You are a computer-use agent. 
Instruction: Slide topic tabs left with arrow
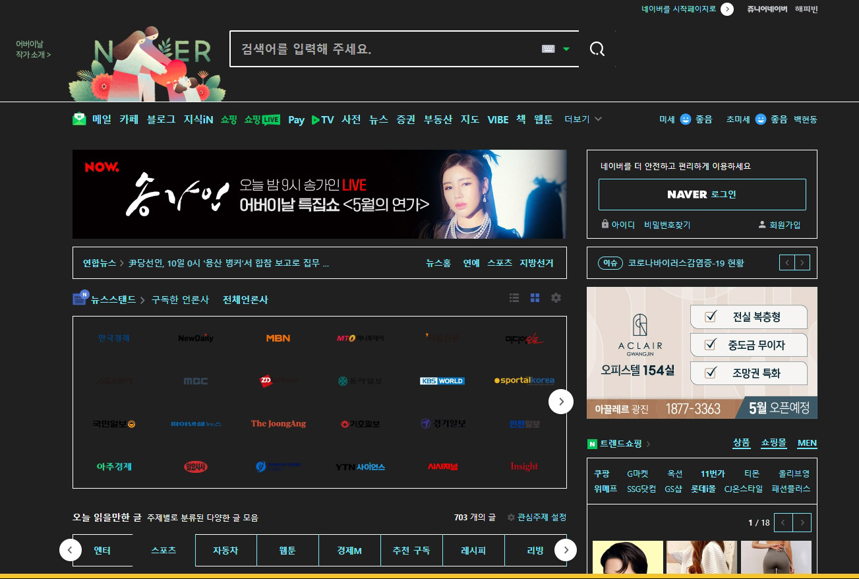pos(71,550)
